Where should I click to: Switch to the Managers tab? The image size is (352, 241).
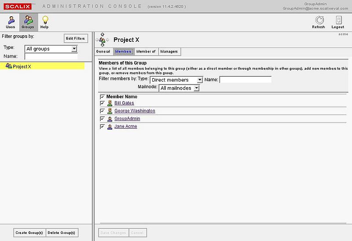click(169, 52)
